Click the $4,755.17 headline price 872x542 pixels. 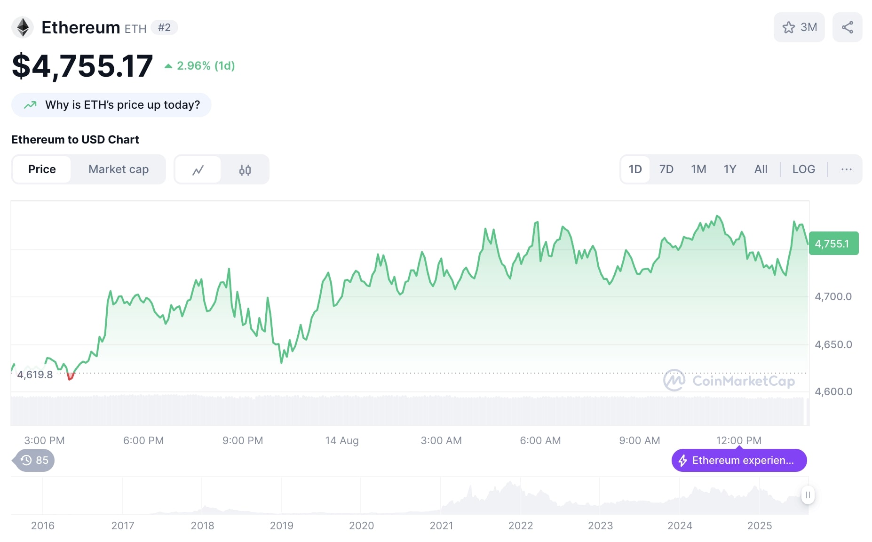pyautogui.click(x=82, y=66)
